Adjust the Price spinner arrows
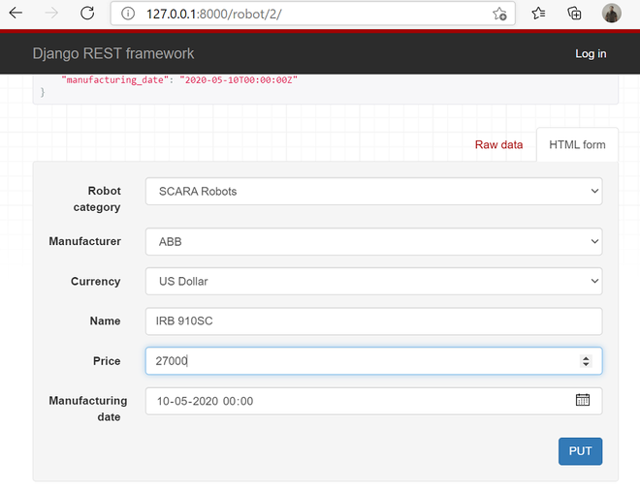The width and height of the screenshot is (640, 488). pos(586,361)
